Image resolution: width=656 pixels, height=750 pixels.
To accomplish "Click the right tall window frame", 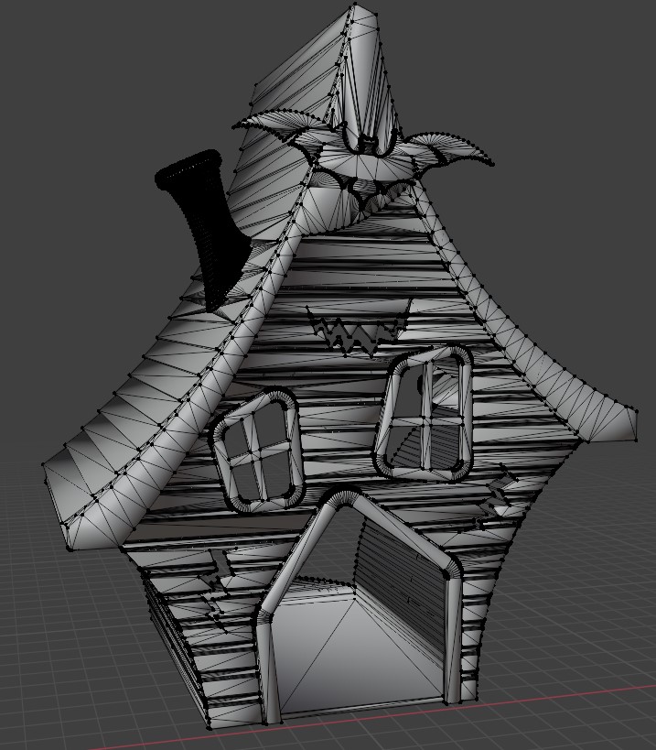I will click(424, 412).
